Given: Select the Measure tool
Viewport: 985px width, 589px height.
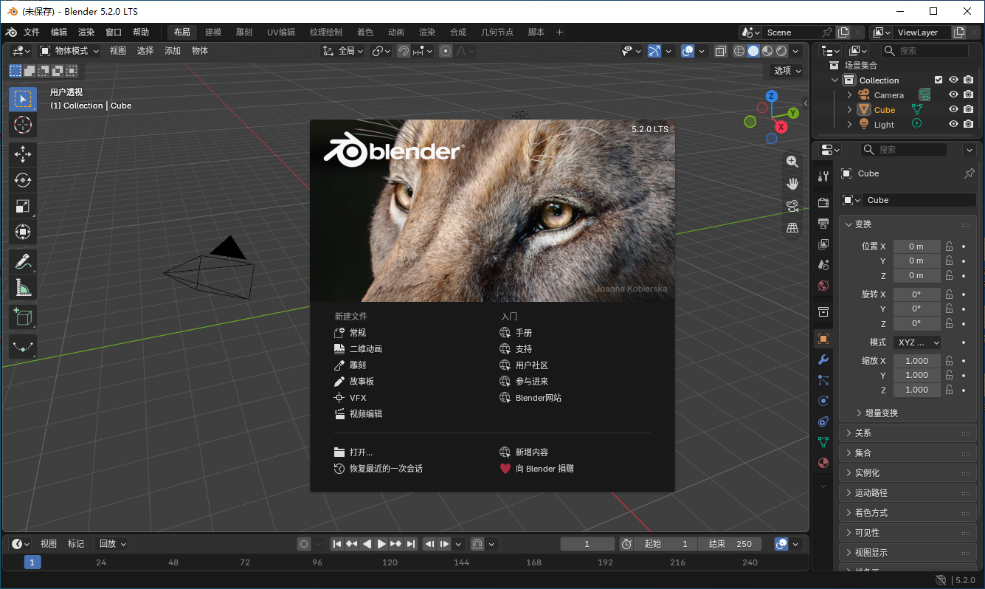Looking at the screenshot, I should pyautogui.click(x=23, y=287).
